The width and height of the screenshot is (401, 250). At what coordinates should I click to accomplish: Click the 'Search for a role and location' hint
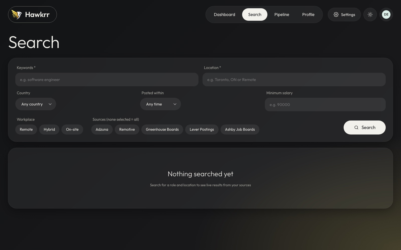pyautogui.click(x=200, y=185)
